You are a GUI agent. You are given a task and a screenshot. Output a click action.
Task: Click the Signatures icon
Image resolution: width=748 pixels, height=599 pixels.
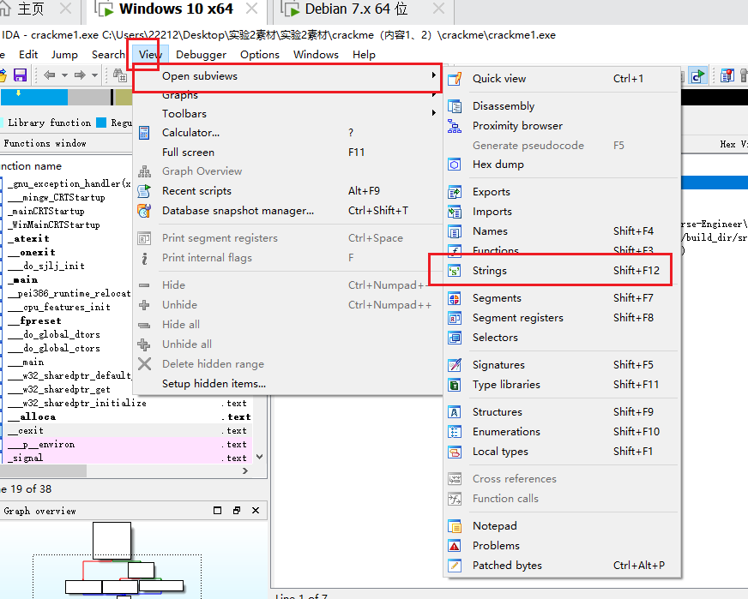coord(455,365)
